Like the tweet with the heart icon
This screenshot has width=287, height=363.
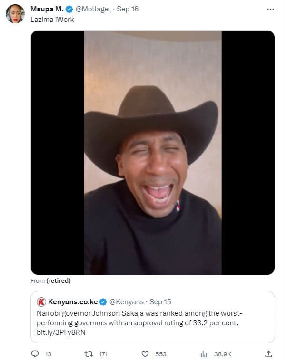click(145, 354)
